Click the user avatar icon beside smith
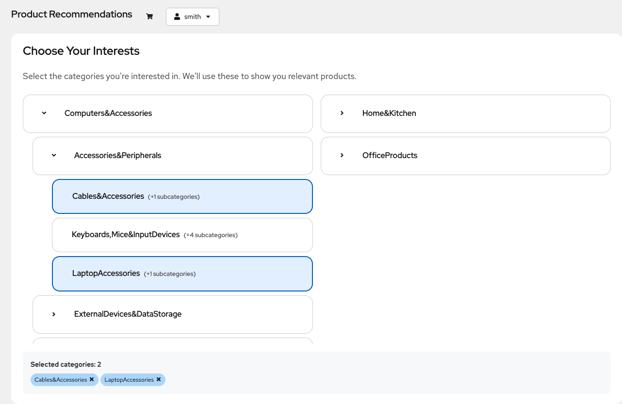 point(177,16)
